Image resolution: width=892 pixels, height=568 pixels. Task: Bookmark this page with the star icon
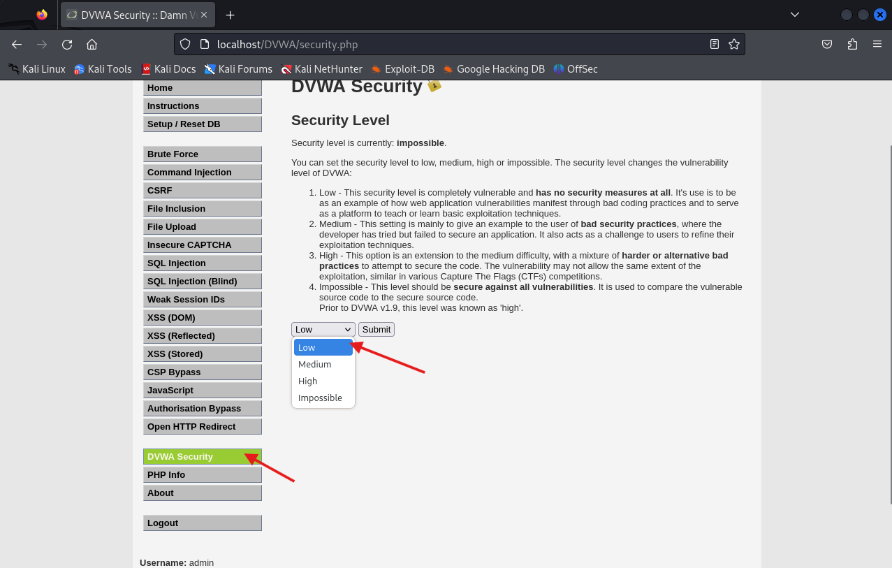pos(734,44)
